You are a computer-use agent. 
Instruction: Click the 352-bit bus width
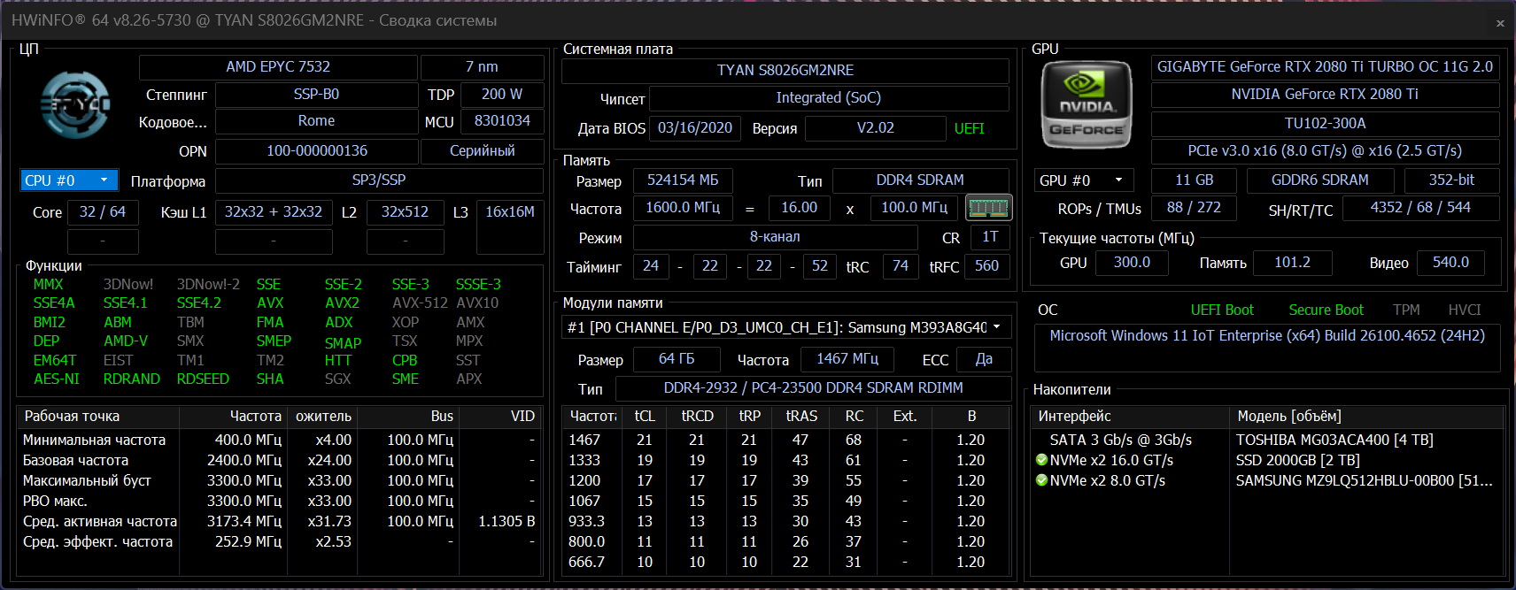pyautogui.click(x=1451, y=180)
